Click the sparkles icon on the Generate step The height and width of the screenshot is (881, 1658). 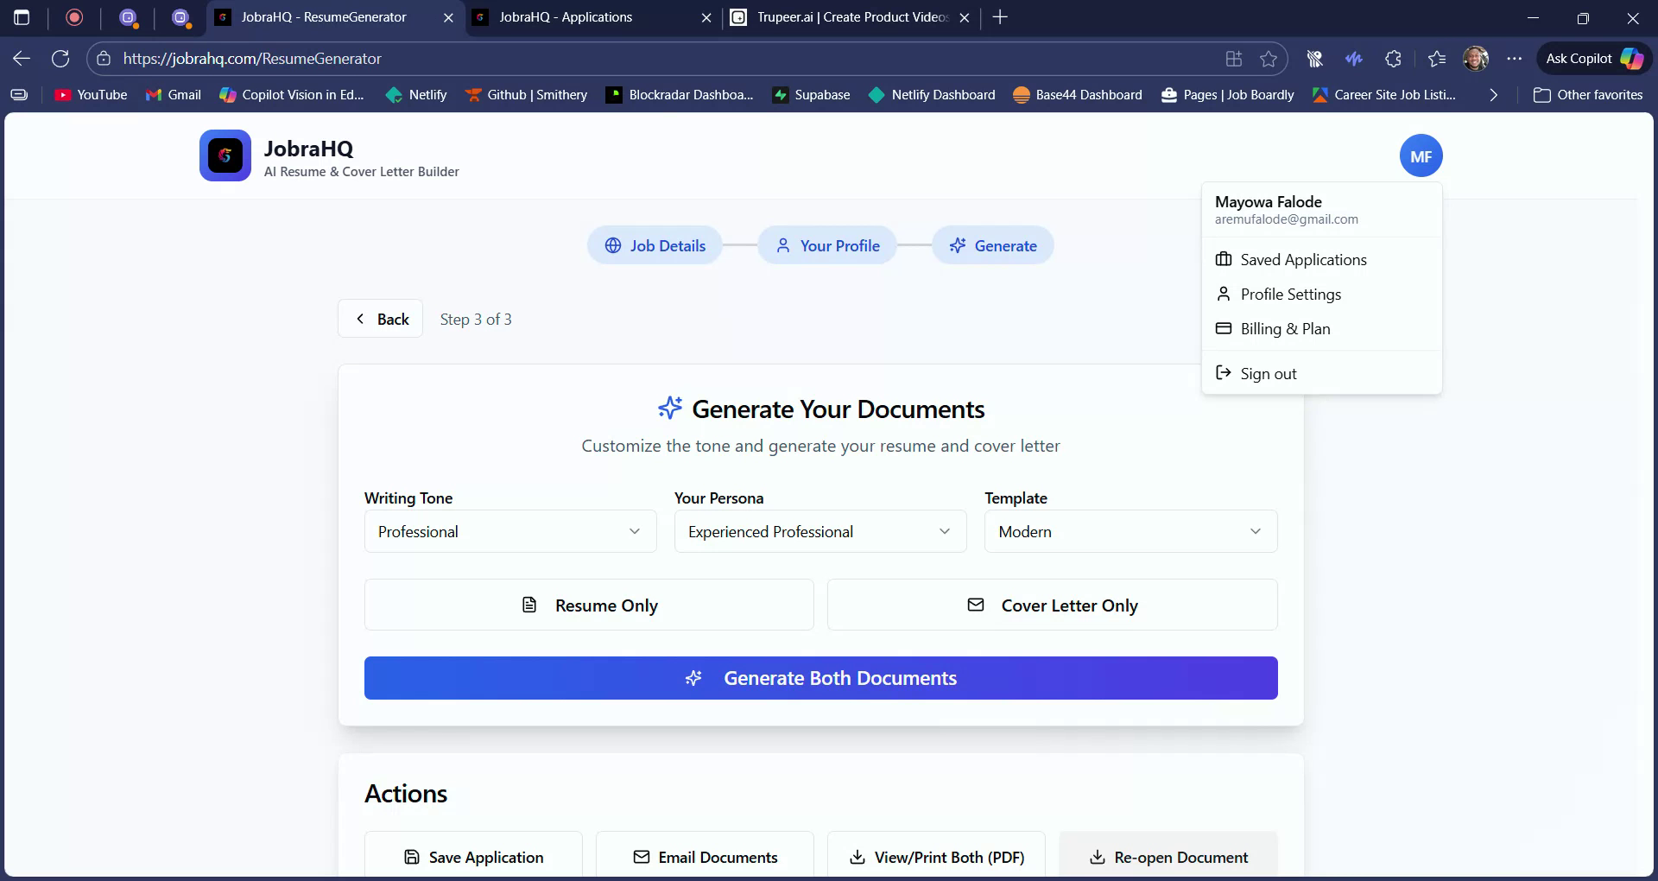point(959,245)
